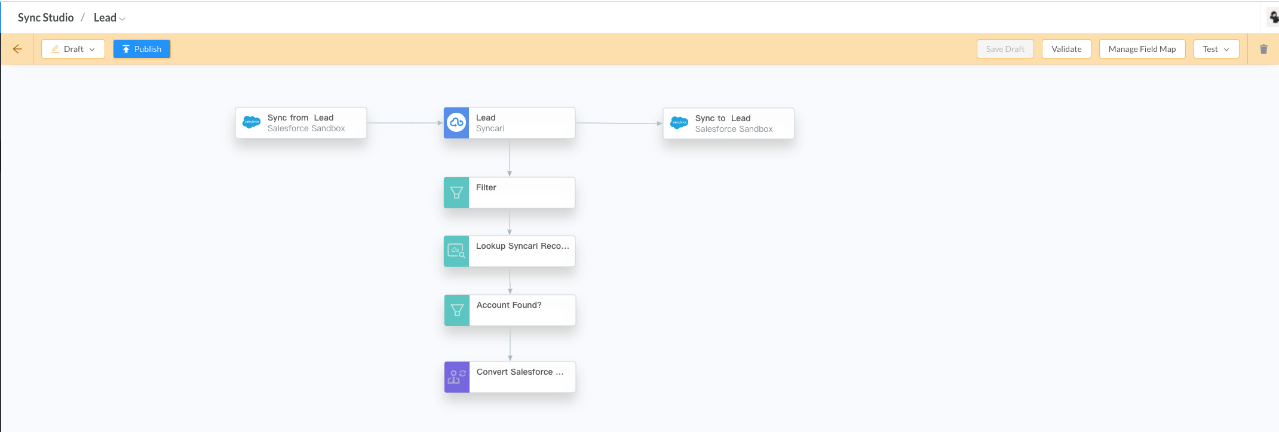This screenshot has height=432, width=1279.
Task: Click the Convert Salesforce node icon
Action: [457, 377]
